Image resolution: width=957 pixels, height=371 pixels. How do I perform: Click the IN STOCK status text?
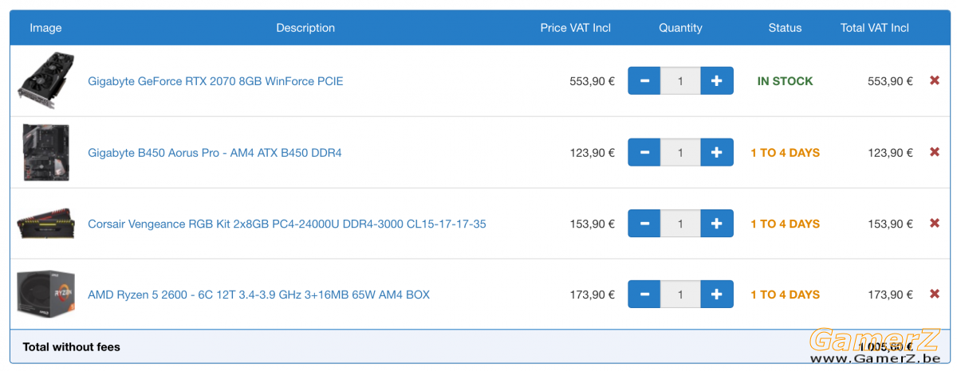[785, 81]
